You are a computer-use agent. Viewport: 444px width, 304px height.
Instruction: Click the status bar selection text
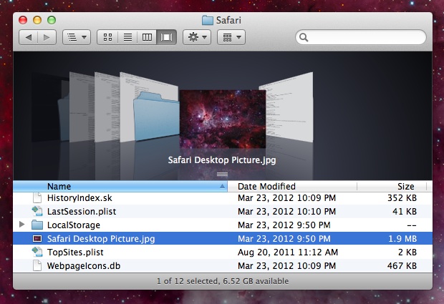pos(223,281)
